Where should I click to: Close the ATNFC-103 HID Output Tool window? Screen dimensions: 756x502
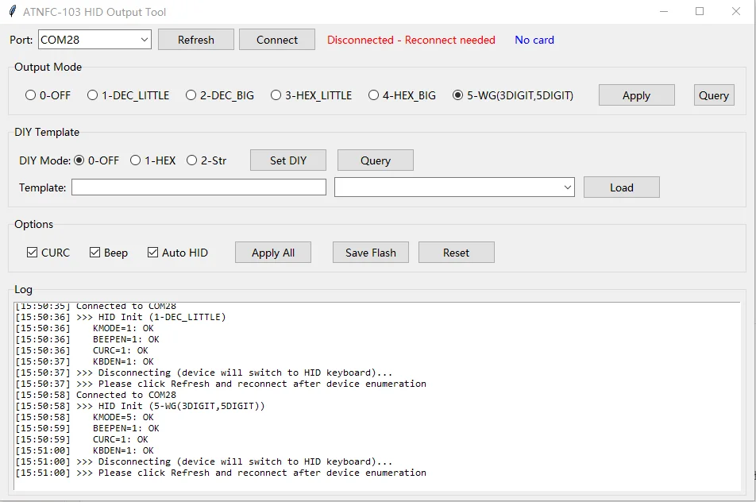click(735, 12)
